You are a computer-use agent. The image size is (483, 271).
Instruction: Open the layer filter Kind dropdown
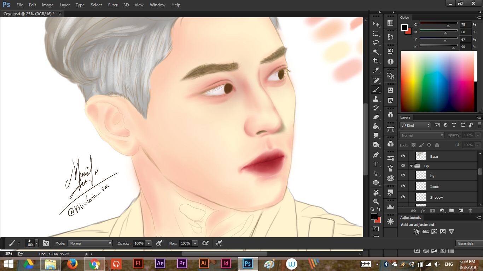[415, 125]
